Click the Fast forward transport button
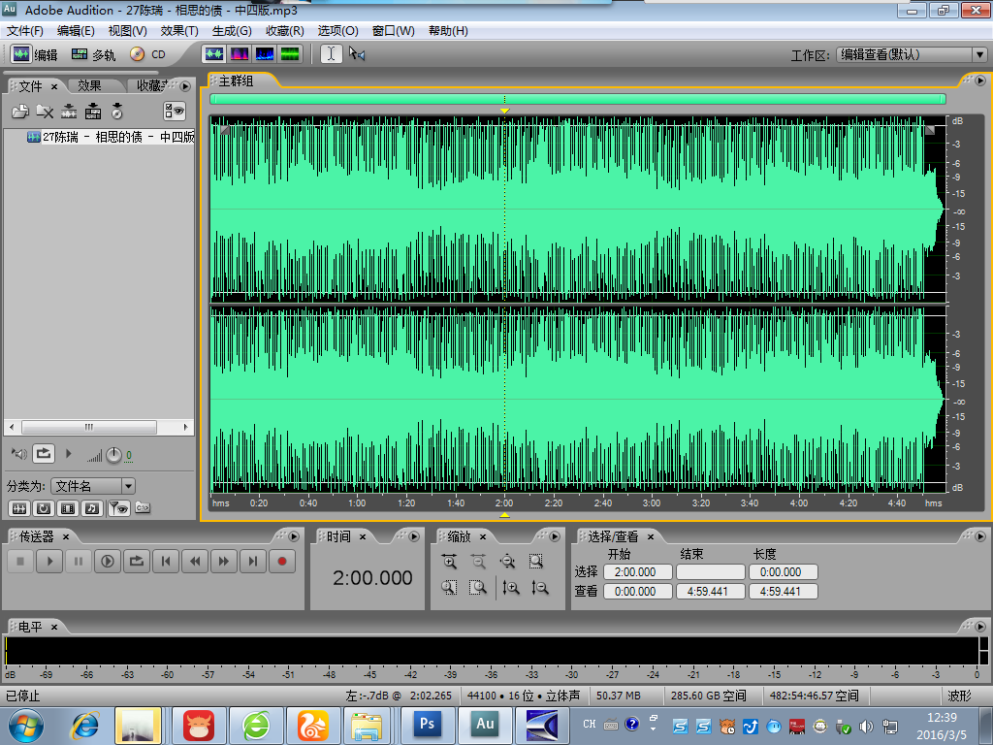Image resolution: width=993 pixels, height=745 pixels. (224, 562)
